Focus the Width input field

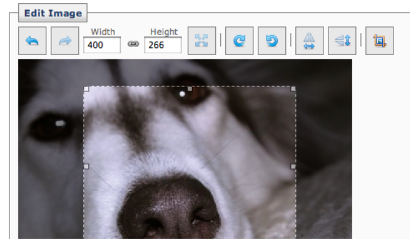[102, 45]
